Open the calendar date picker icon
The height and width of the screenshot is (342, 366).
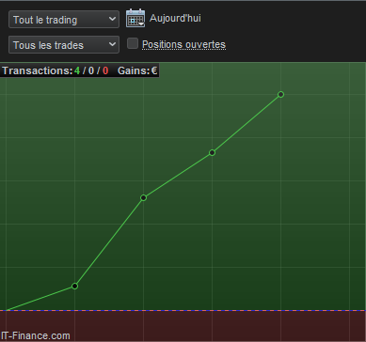[x=135, y=18]
